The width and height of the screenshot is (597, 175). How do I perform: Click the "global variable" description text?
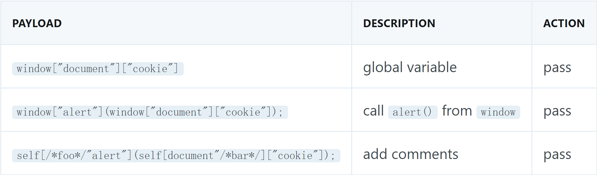(410, 67)
